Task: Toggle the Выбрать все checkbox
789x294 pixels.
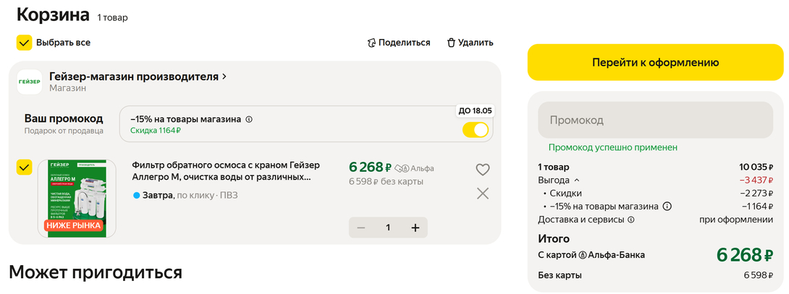Action: click(x=24, y=43)
